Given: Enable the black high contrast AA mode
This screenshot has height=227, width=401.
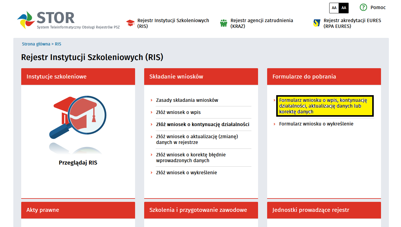Looking at the screenshot, I should click(x=344, y=8).
